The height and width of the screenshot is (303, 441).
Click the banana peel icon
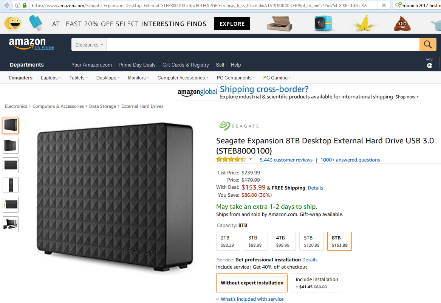tap(364, 23)
